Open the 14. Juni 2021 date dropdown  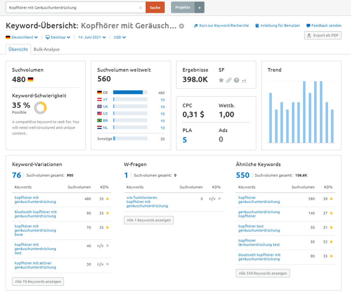pos(92,37)
